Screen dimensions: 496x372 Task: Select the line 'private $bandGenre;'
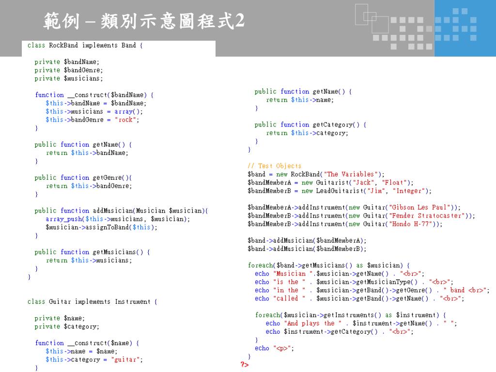[x=69, y=70]
